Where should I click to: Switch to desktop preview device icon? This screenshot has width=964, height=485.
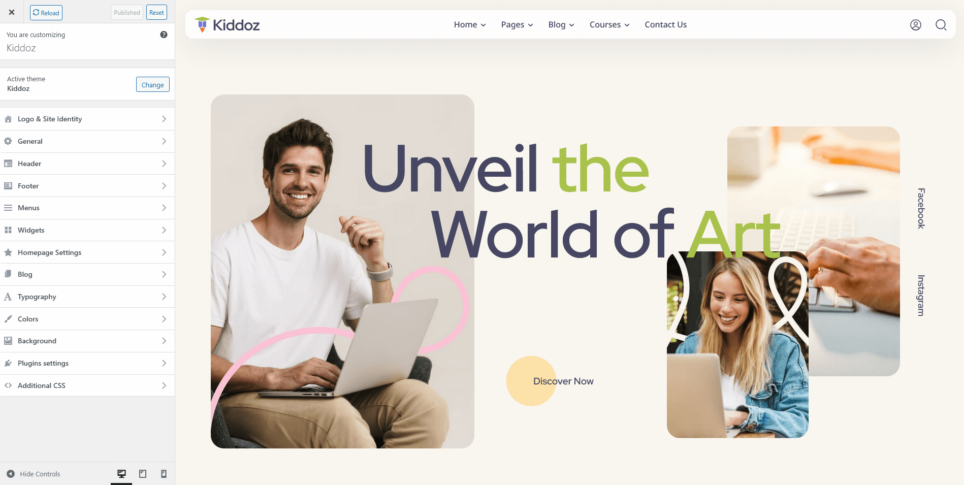(x=121, y=474)
